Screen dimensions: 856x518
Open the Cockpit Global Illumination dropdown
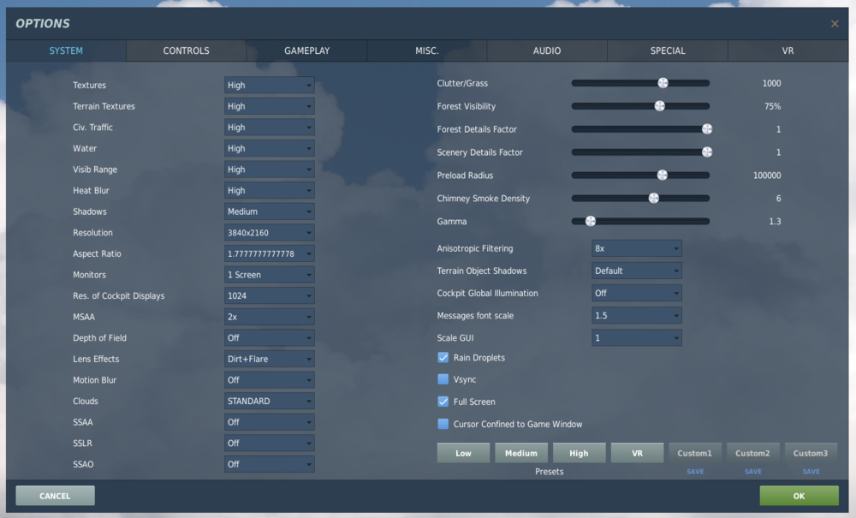637,293
